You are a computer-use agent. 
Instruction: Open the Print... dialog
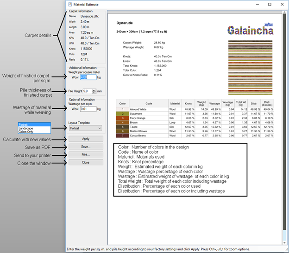click(x=85, y=154)
